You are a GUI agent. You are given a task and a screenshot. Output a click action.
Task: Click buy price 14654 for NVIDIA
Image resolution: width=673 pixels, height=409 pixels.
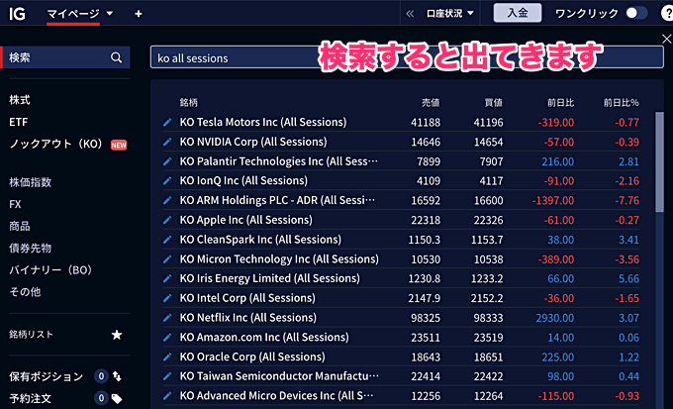pos(489,142)
